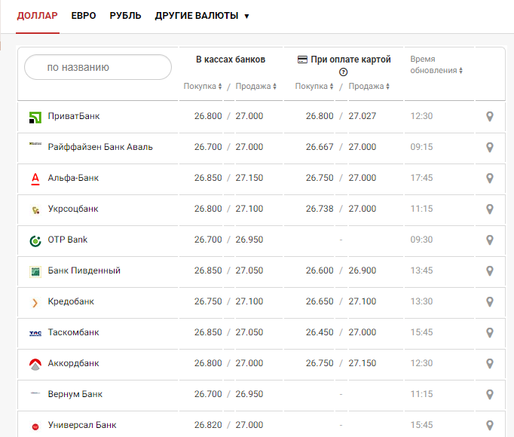Click the Таскомбанк logo icon
Screen dimensions: 514x437
click(35, 333)
